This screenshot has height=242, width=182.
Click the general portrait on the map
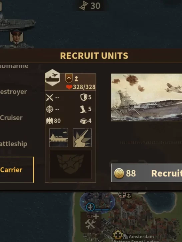[16, 37]
